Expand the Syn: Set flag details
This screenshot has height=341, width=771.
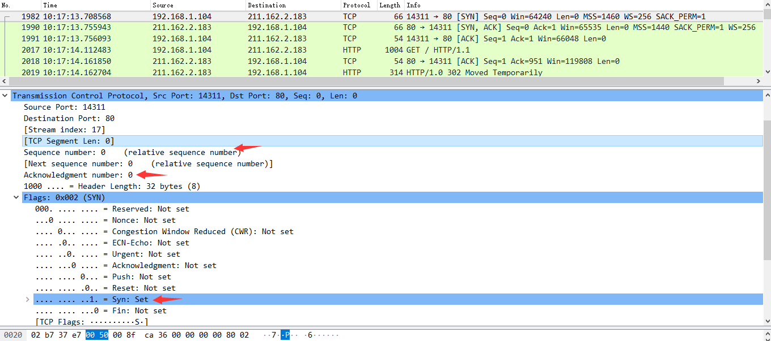[28, 300]
